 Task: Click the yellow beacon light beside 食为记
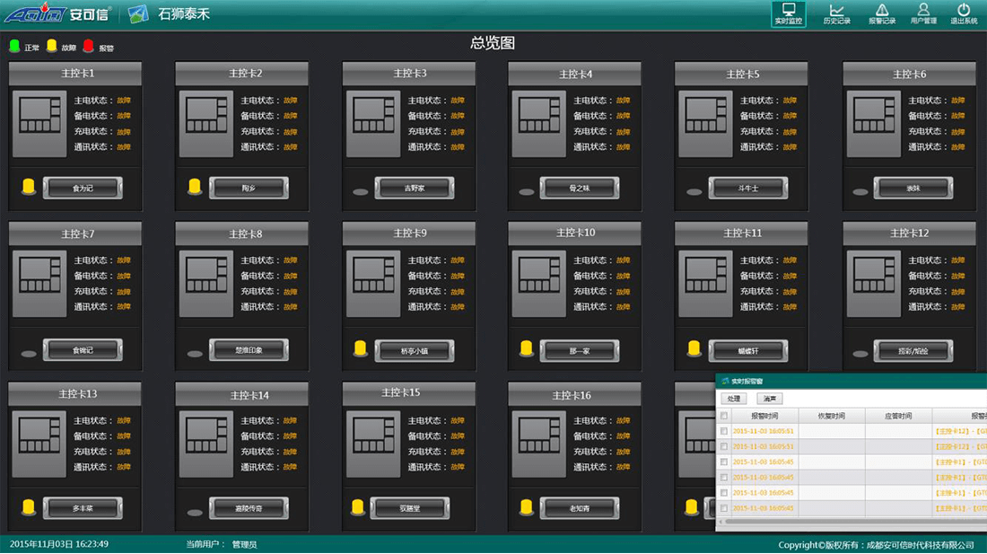click(x=29, y=187)
